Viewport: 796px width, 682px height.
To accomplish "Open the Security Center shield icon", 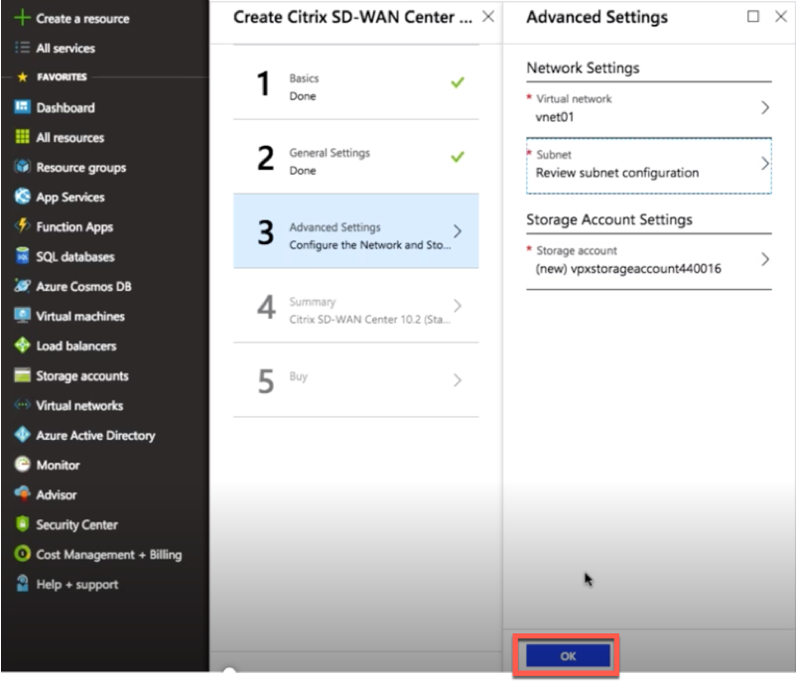I will point(23,523).
